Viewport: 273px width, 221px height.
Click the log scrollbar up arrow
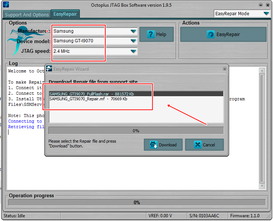(262, 71)
